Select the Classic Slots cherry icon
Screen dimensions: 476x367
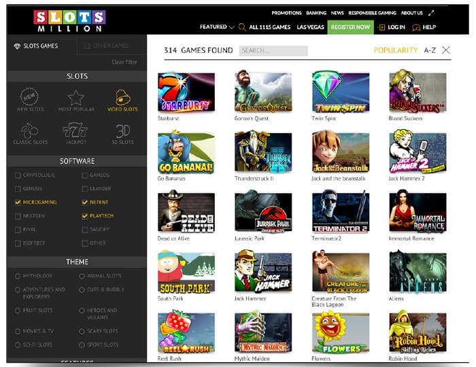coord(29,130)
